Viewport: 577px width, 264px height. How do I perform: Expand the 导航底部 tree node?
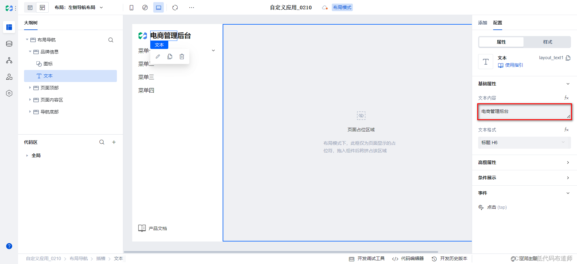(x=30, y=112)
